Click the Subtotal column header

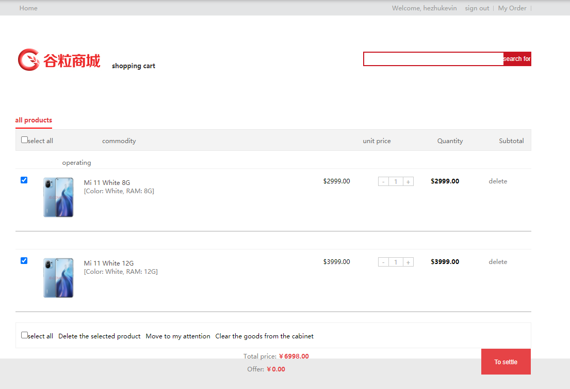pos(511,141)
